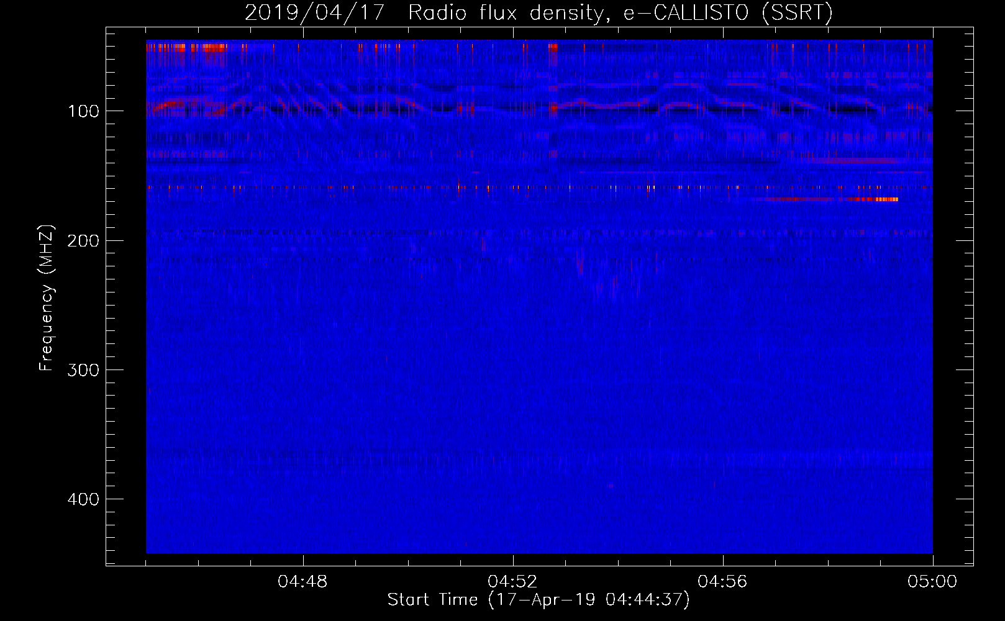Screen dimensions: 1005x621
Task: Click the 'Frequency (MHZ)' axis title
Action: (47, 298)
